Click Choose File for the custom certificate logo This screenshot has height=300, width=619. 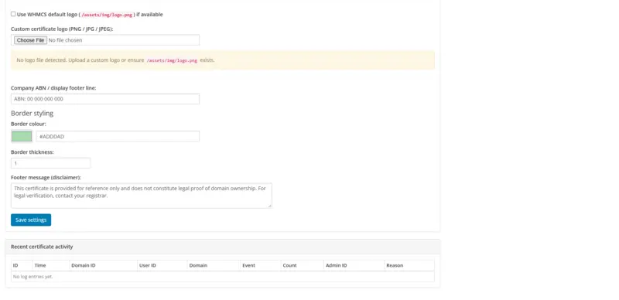click(x=30, y=40)
